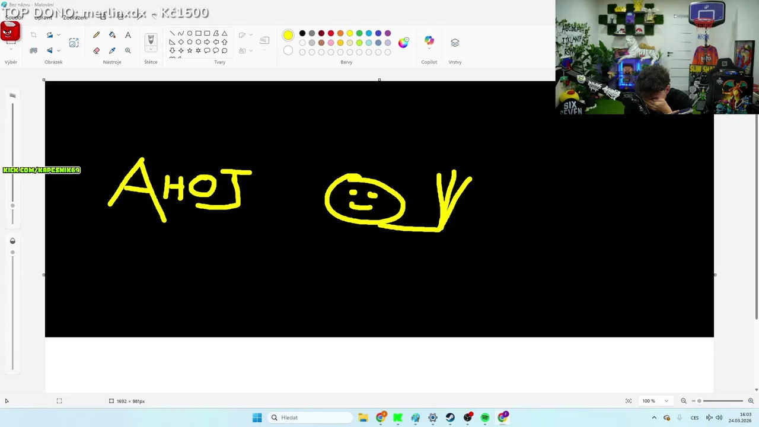Choose the Right arrow shape

point(207,42)
